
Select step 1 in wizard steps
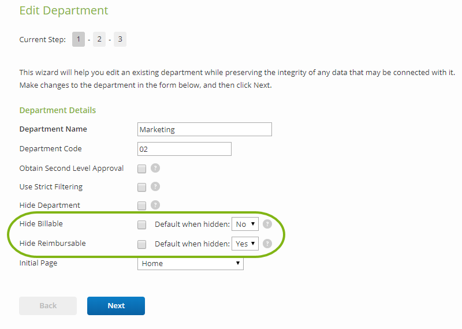coord(79,39)
